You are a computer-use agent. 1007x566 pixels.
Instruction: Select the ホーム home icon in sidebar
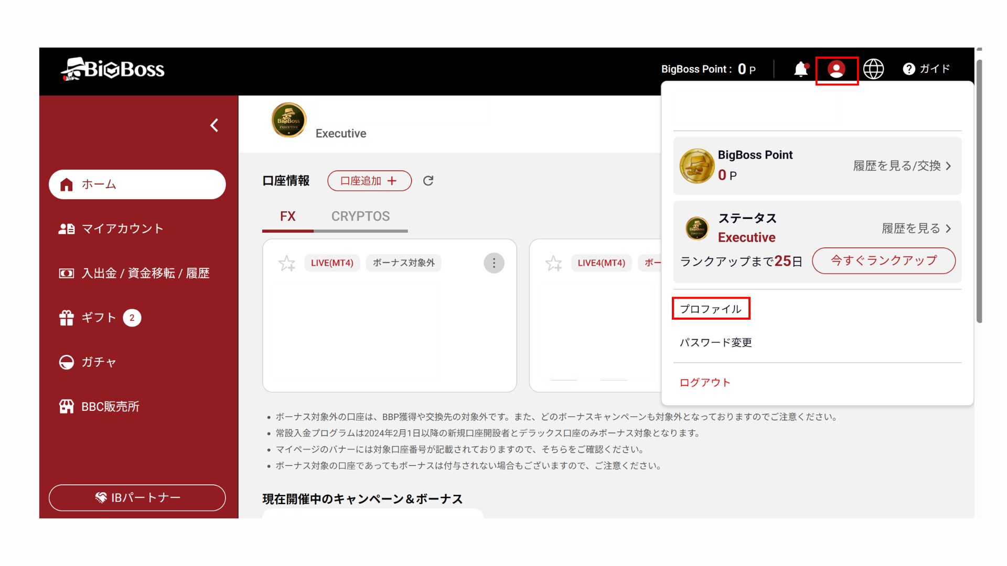click(x=67, y=184)
